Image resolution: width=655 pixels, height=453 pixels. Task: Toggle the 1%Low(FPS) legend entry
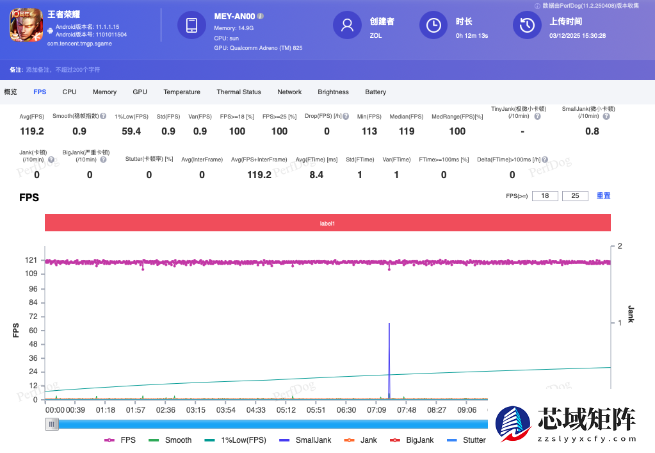click(x=235, y=440)
